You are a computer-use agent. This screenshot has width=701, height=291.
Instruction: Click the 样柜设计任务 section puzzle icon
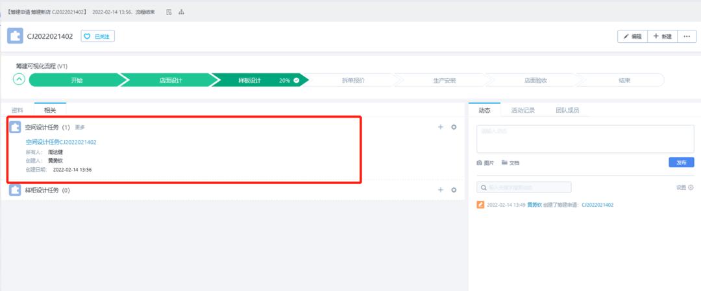(15, 190)
